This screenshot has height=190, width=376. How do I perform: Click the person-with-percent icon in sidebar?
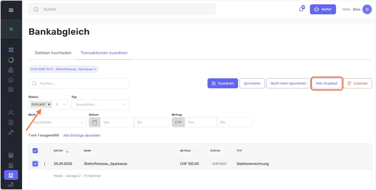pos(11,132)
